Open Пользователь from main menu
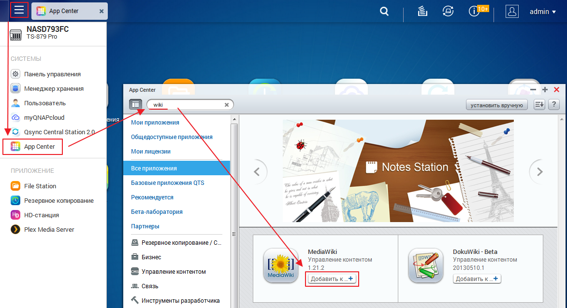This screenshot has height=308, width=567. click(45, 103)
